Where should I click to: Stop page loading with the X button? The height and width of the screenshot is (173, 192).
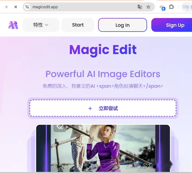click(x=16, y=7)
